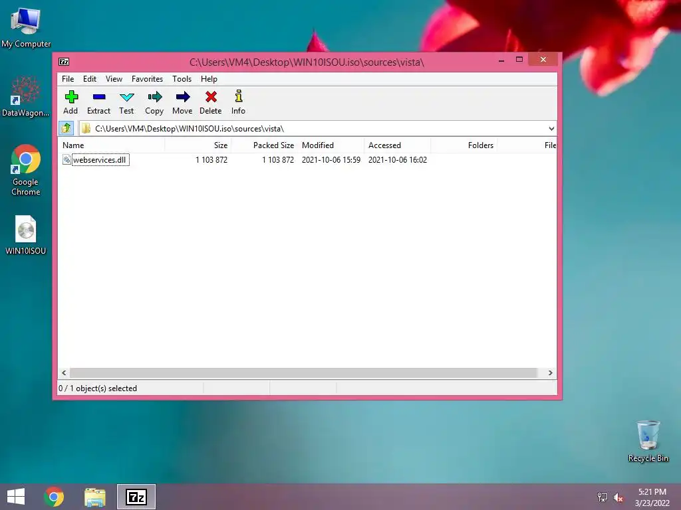681x510 pixels.
Task: Select the webservices.dll file name
Action: [x=100, y=160]
